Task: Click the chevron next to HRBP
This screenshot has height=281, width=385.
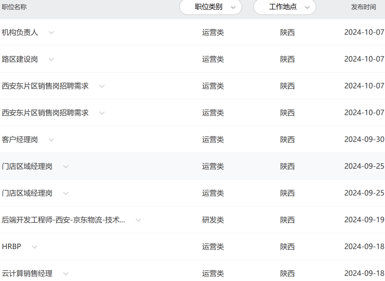Action: (34, 247)
